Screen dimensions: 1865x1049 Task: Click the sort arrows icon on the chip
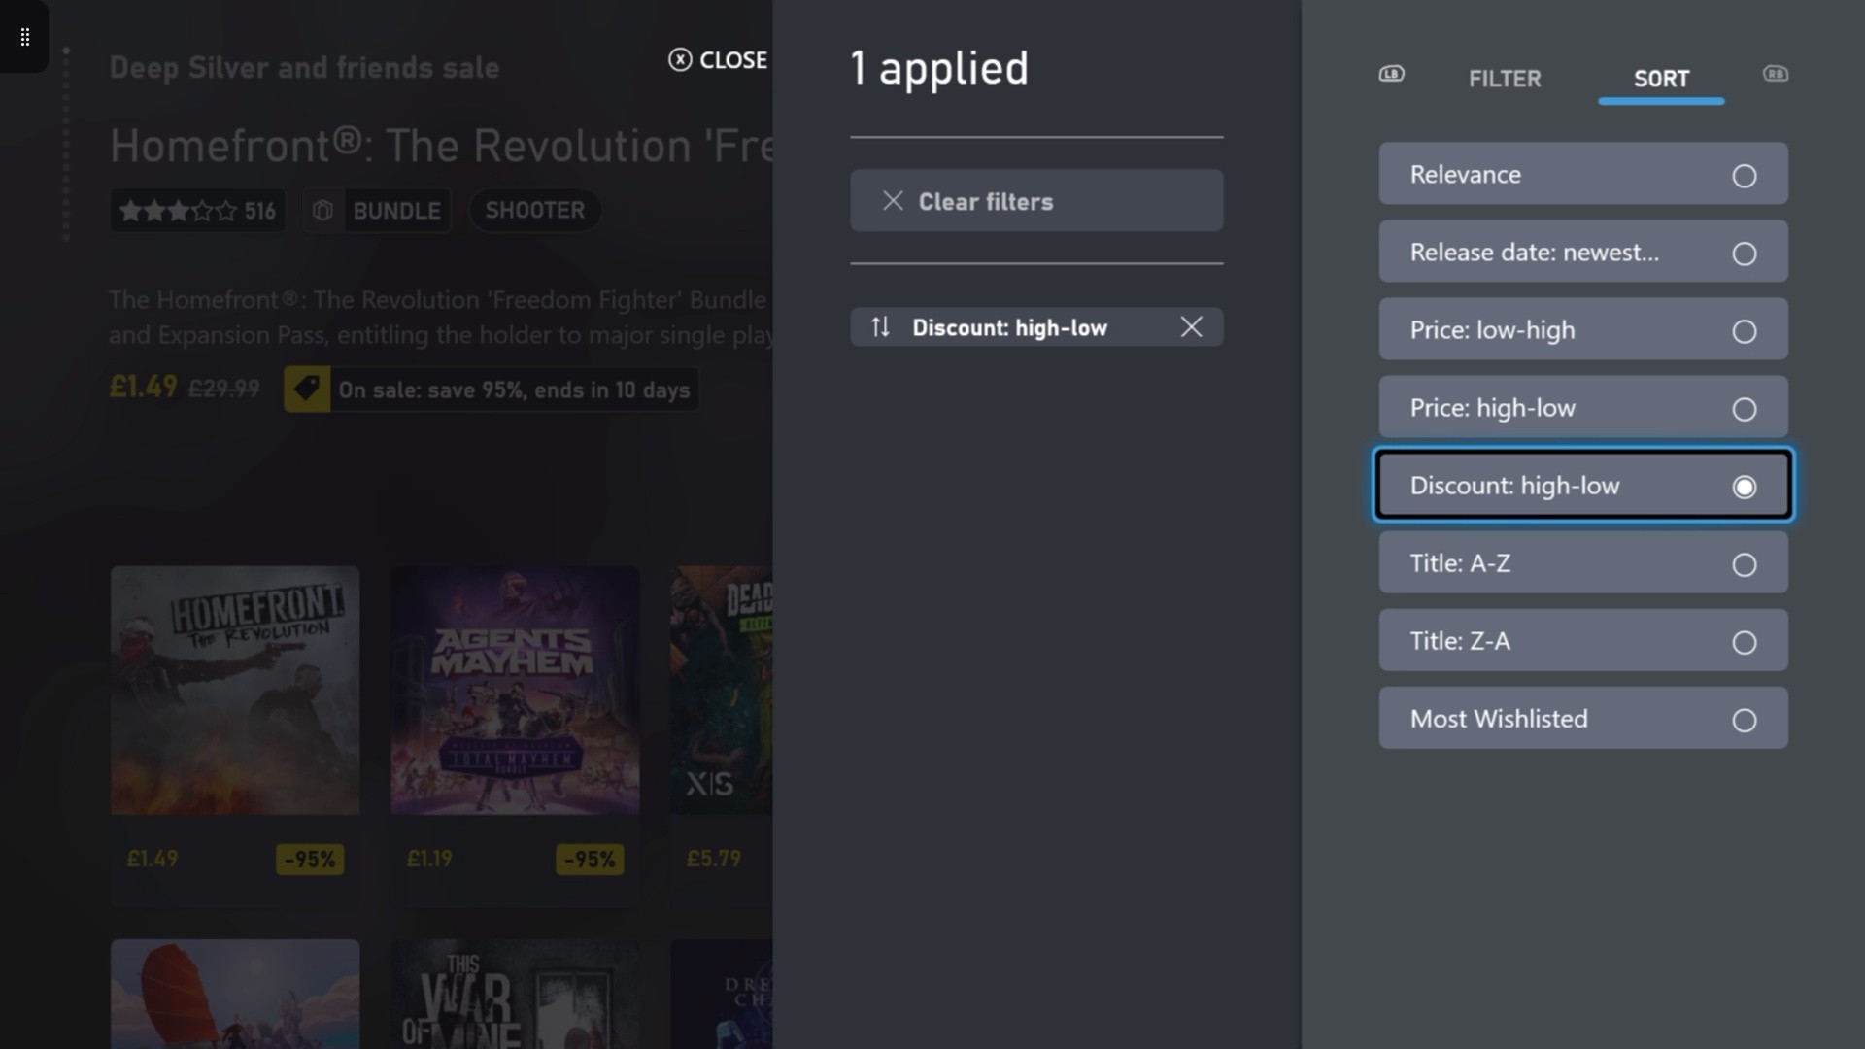(880, 327)
